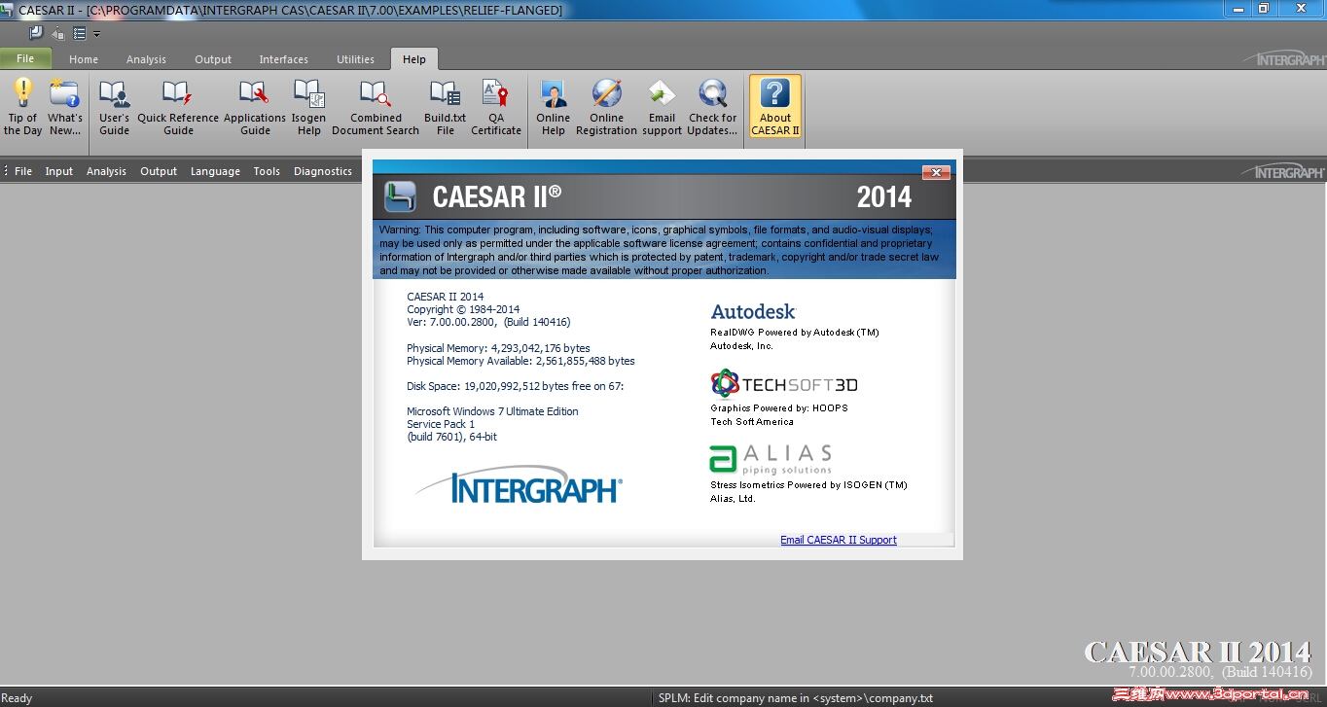1327x707 pixels.
Task: Click the 'Copyright © 1984-2014' text
Action: coord(463,309)
